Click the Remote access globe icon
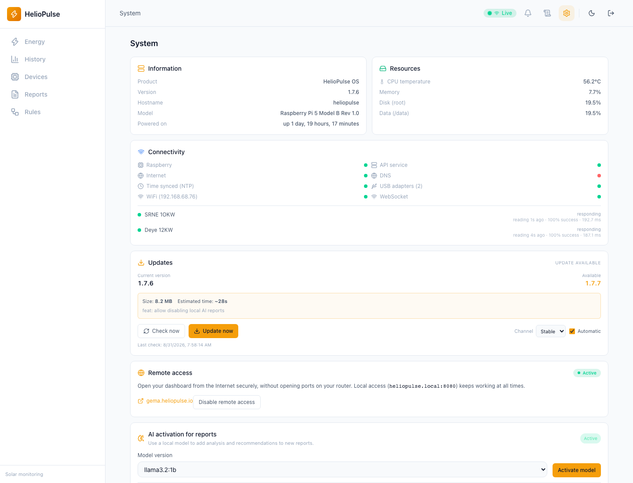This screenshot has width=633, height=483. (141, 373)
